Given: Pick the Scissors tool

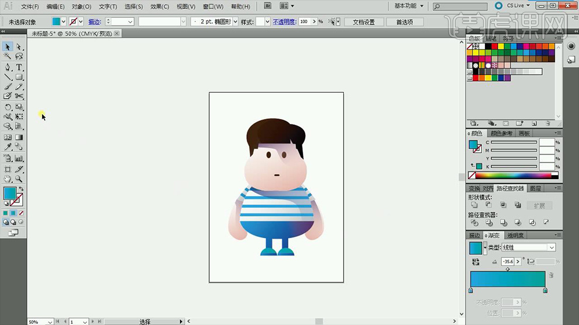Looking at the screenshot, I should [19, 96].
